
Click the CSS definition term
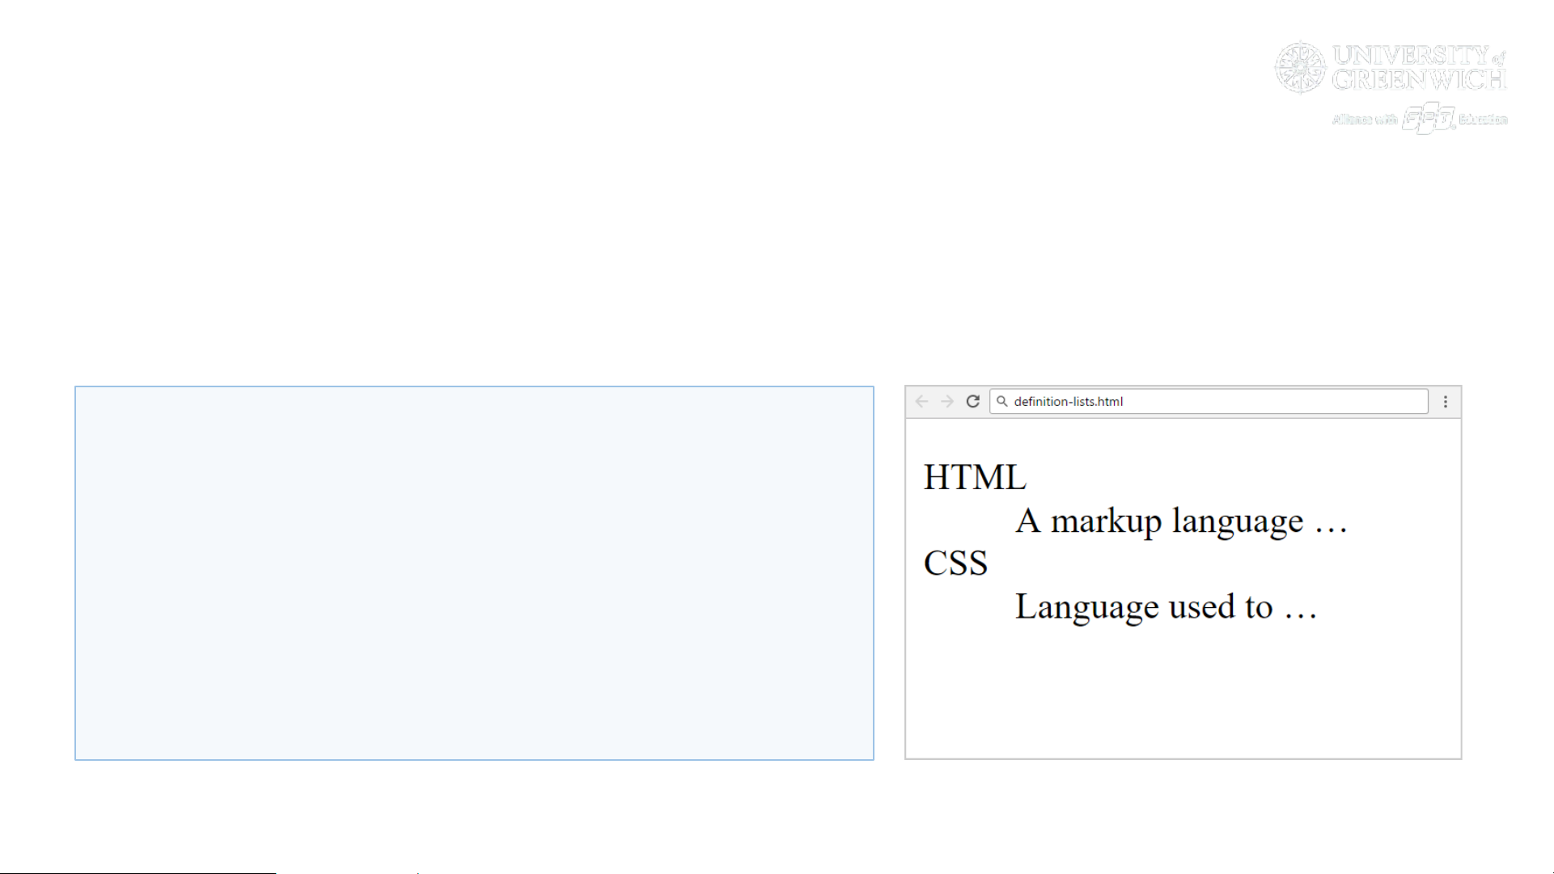tap(955, 564)
